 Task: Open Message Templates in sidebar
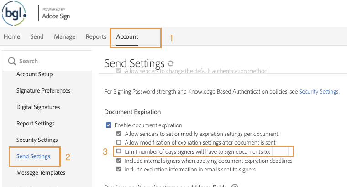click(x=41, y=173)
